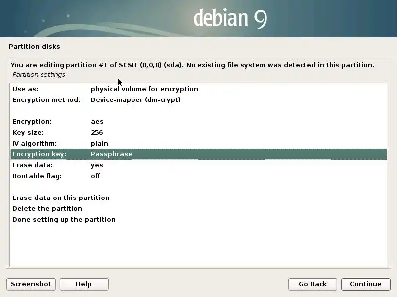Viewport: 397px width, 297px height.
Task: Select the highlighted 'Encryption key: Passphrase' row
Action: (198, 154)
